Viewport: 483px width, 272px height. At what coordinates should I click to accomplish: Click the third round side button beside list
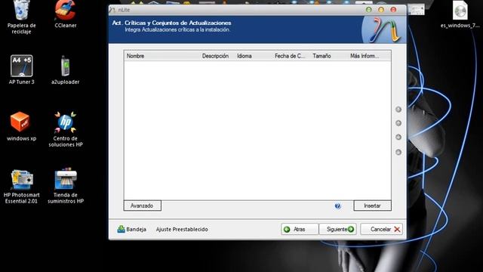pos(398,137)
